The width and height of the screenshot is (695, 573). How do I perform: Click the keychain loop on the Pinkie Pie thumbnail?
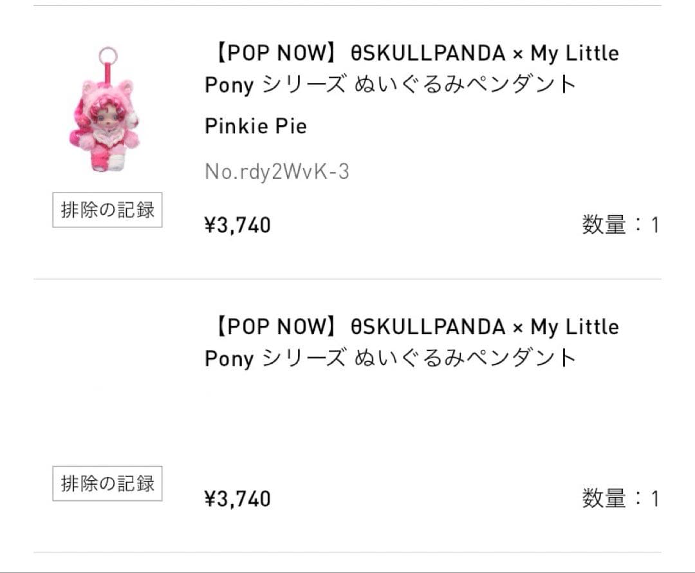click(x=108, y=53)
